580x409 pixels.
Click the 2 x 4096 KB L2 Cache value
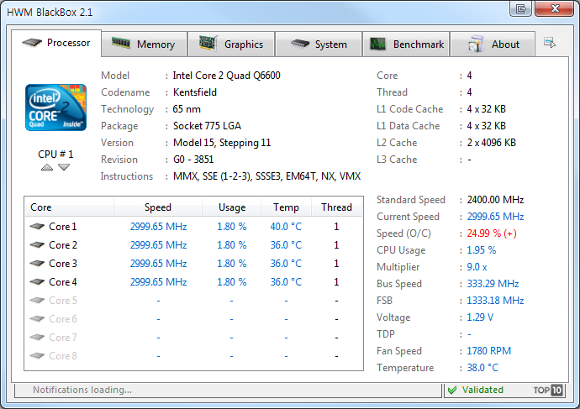coord(491,143)
